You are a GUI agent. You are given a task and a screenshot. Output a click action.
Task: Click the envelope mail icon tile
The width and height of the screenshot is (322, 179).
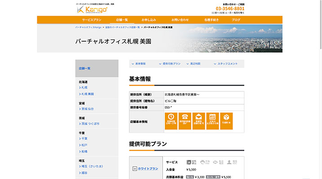198,121
